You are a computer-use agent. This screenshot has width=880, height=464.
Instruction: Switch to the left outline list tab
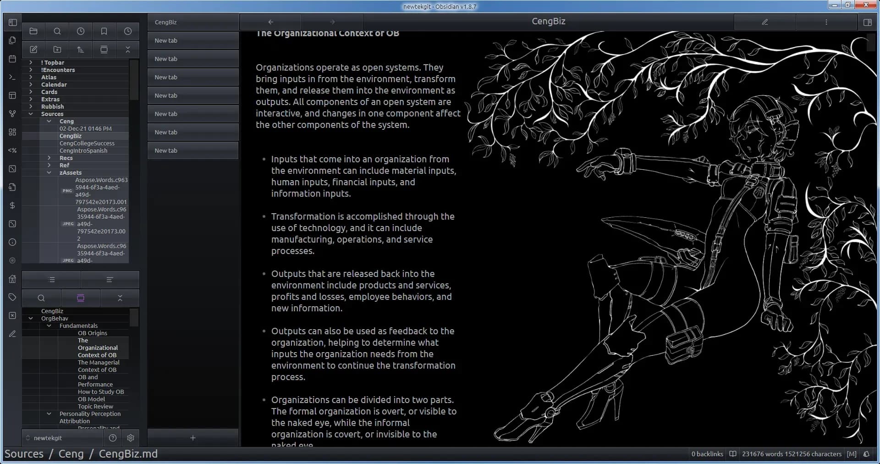click(52, 280)
